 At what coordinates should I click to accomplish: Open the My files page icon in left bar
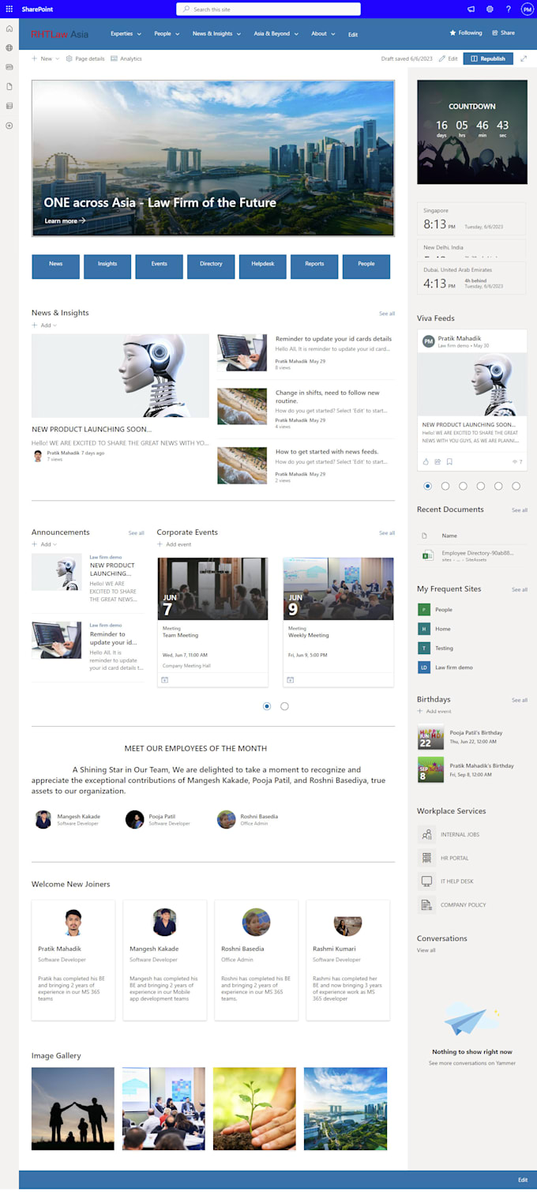point(9,87)
